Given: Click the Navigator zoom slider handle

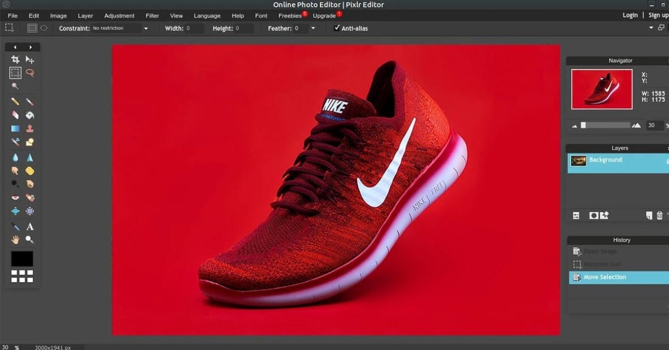Looking at the screenshot, I should 583,125.
